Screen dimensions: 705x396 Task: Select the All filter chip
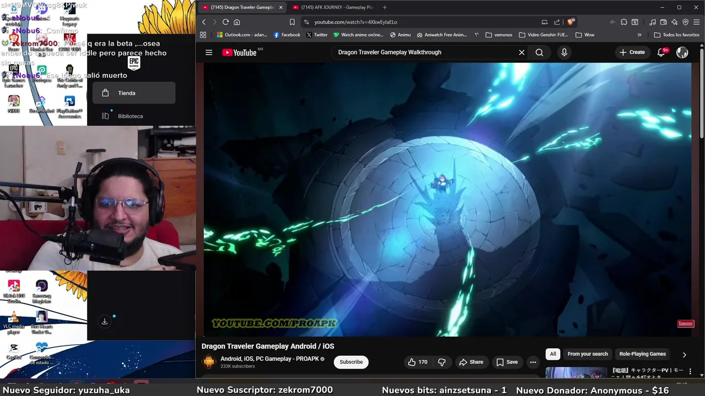point(553,354)
